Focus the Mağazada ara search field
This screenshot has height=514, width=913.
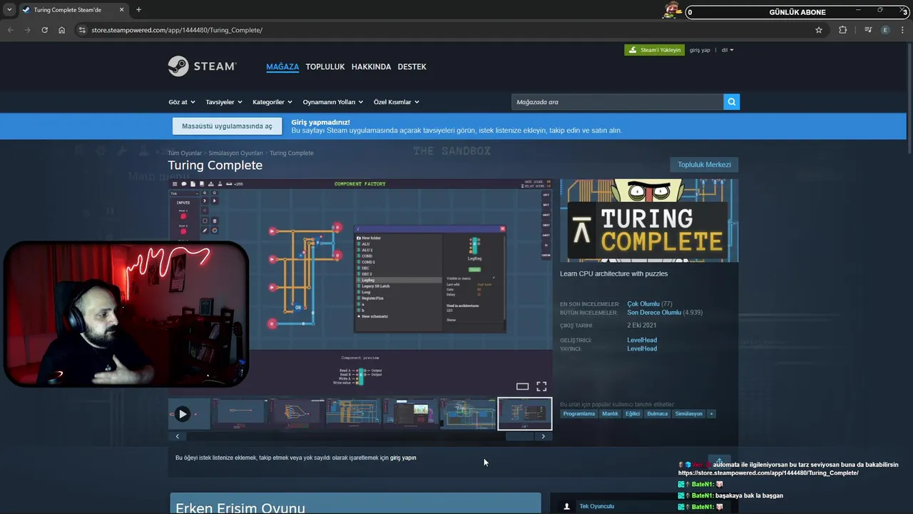(x=617, y=102)
